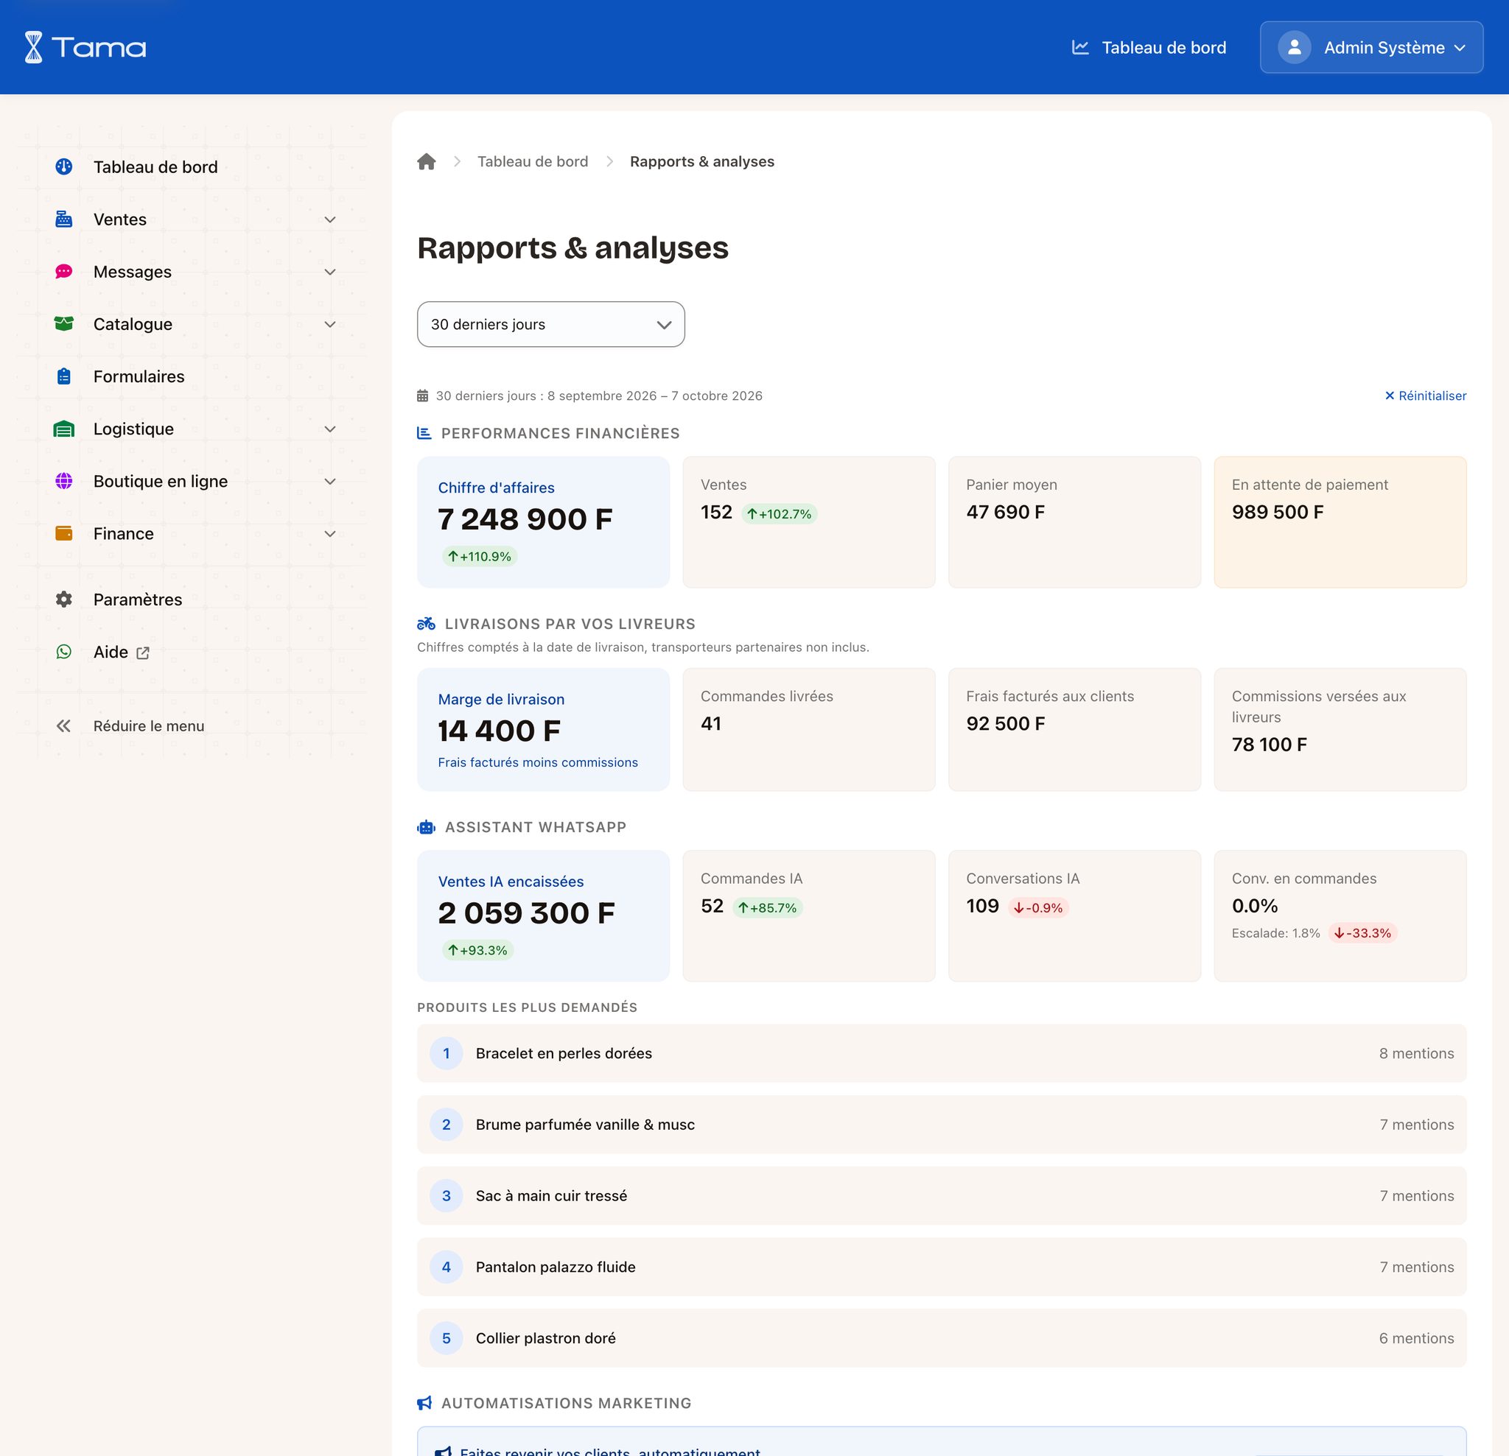Select the Chiffre d'affaires card
The image size is (1509, 1456).
543,521
